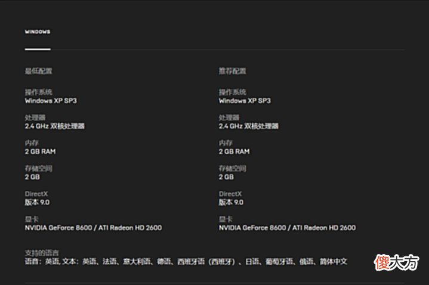Select Windows XP SP3 under 推荐配置
This screenshot has width=429, height=285.
(x=245, y=101)
